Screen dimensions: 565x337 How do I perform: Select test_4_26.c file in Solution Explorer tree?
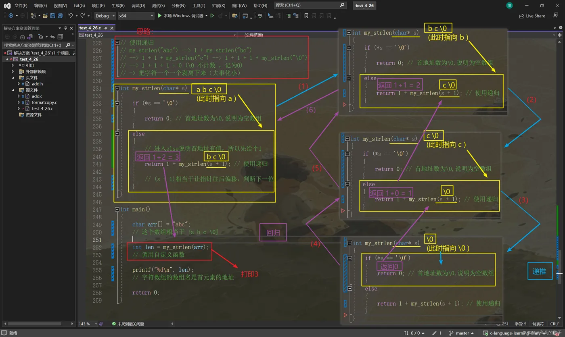point(42,108)
